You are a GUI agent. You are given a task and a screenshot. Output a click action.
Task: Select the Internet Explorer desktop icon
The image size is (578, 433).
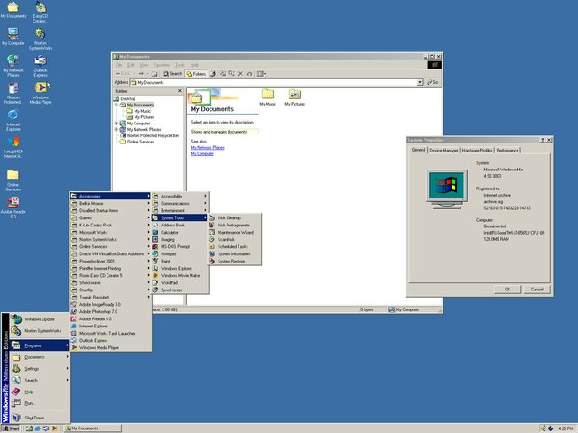pos(14,120)
